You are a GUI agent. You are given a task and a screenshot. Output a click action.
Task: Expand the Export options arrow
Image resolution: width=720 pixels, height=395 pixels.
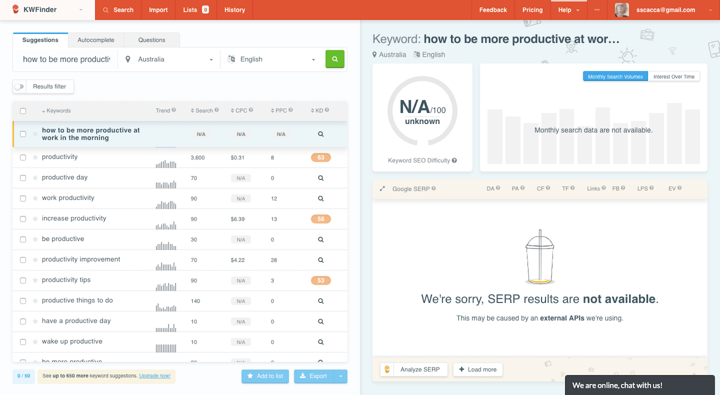(x=341, y=376)
